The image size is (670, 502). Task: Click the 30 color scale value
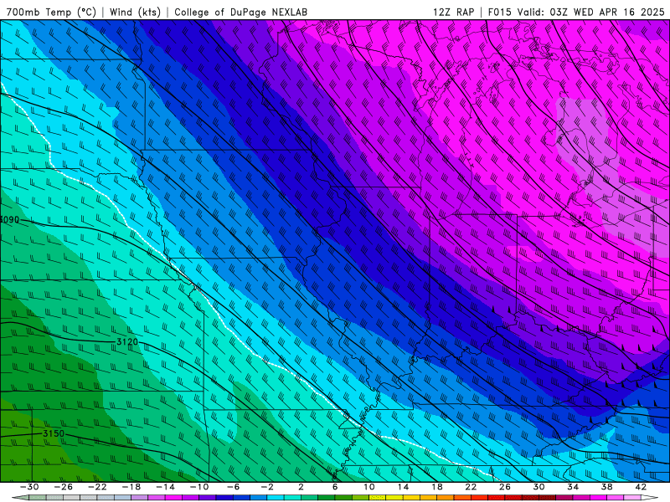point(539,487)
